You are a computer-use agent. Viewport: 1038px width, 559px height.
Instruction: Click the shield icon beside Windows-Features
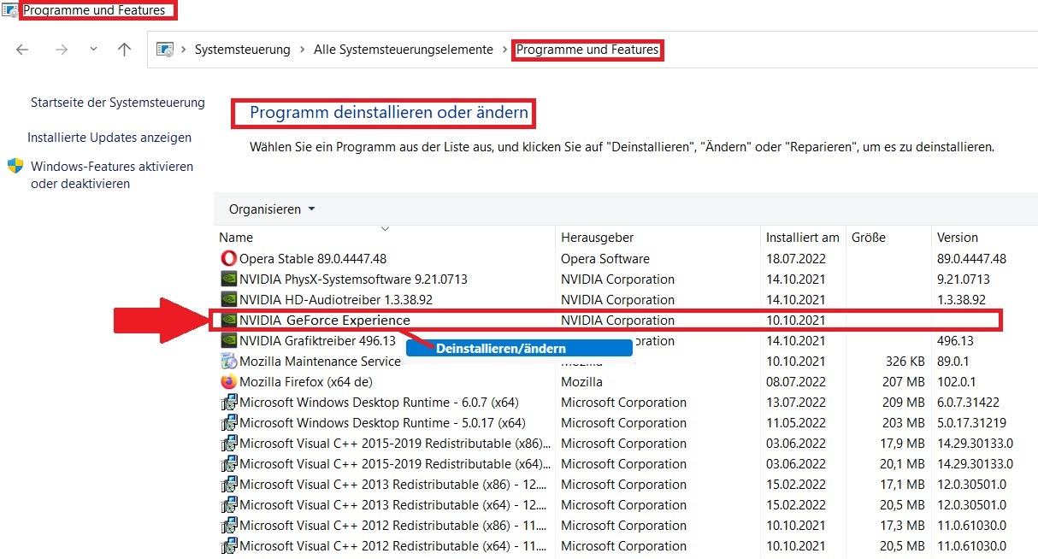15,166
